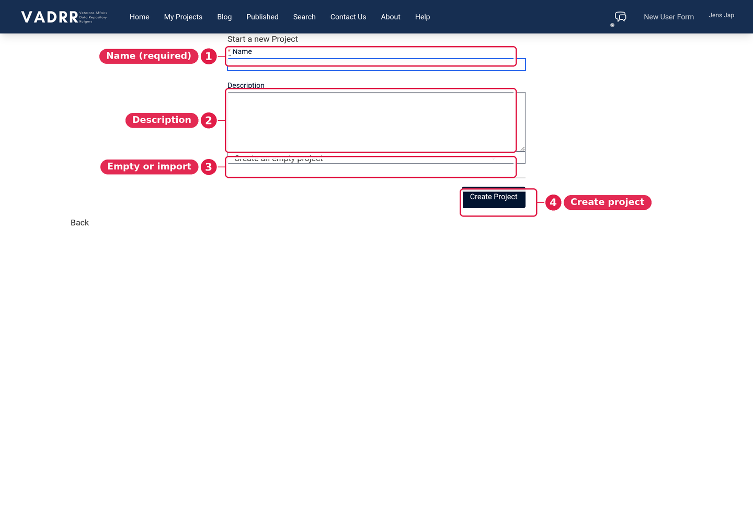Click the Create Project button
753x523 pixels.
click(x=494, y=197)
